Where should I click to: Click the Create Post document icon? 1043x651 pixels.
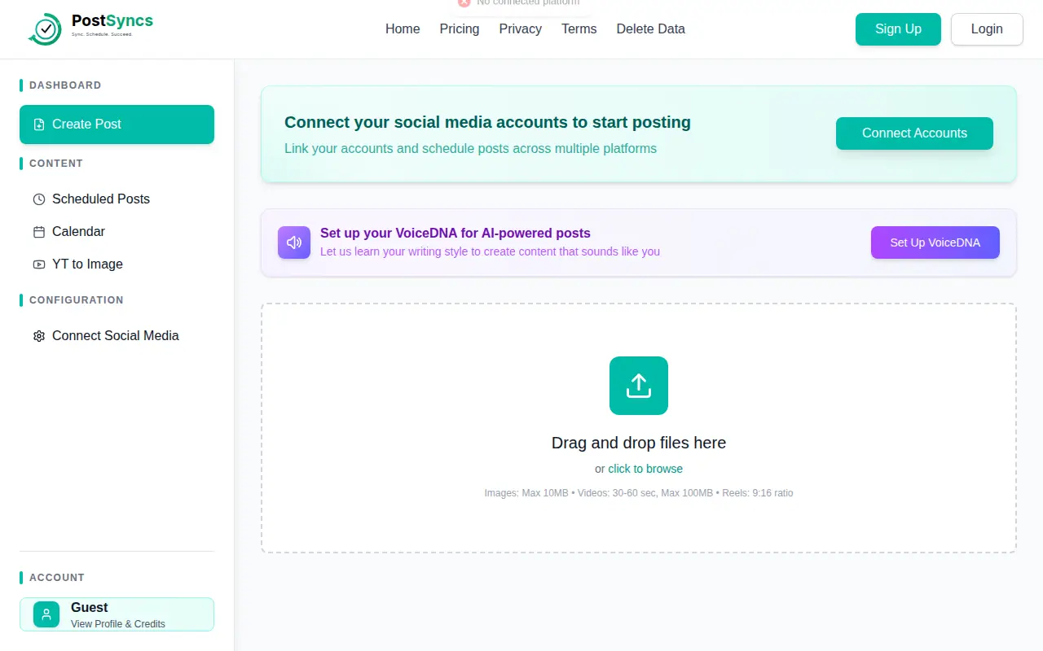point(39,125)
